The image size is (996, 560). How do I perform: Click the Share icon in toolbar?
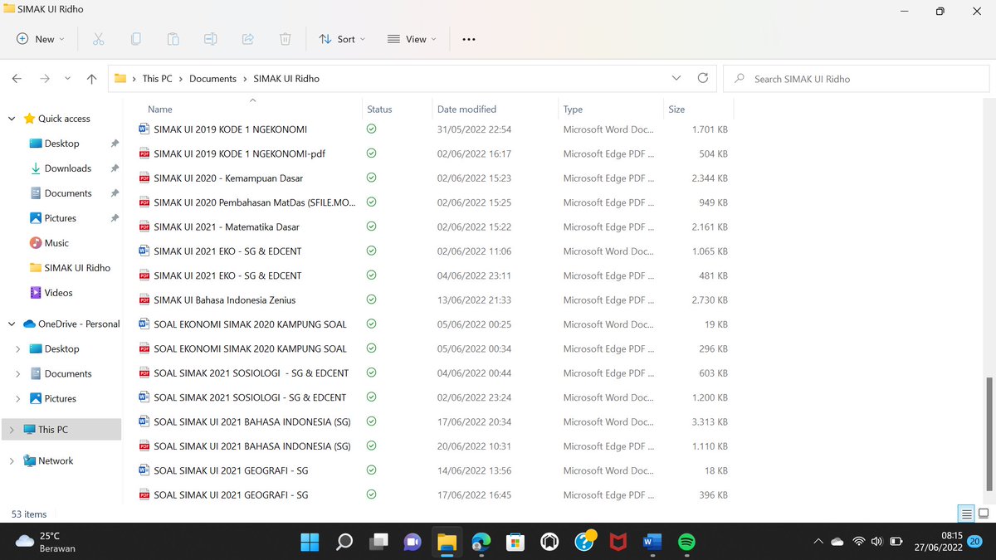pos(247,39)
